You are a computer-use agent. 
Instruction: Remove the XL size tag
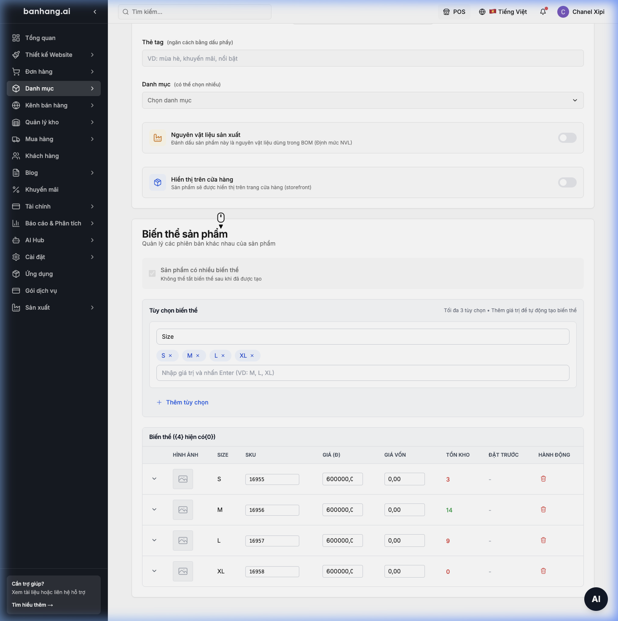(x=252, y=356)
